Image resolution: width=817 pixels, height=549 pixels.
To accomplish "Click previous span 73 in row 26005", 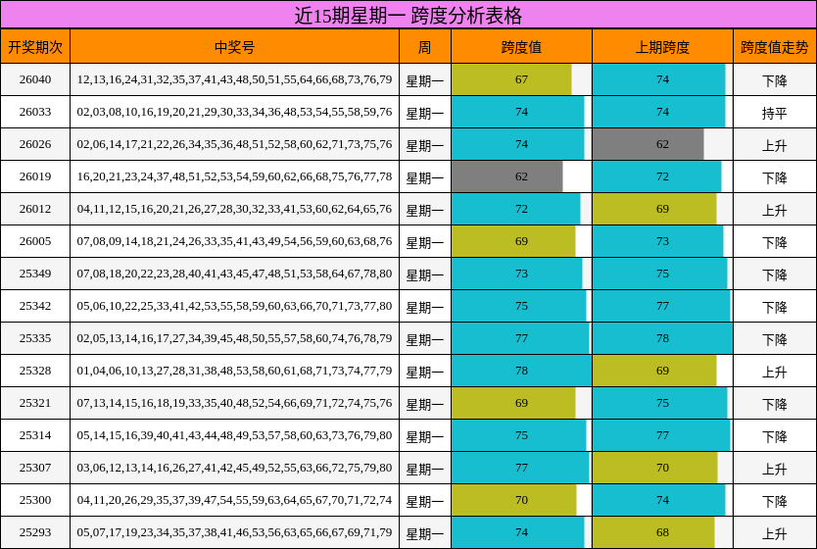I will click(x=658, y=241).
